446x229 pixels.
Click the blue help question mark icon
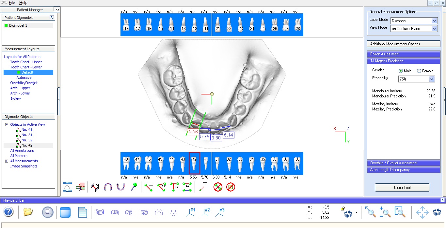click(8, 212)
